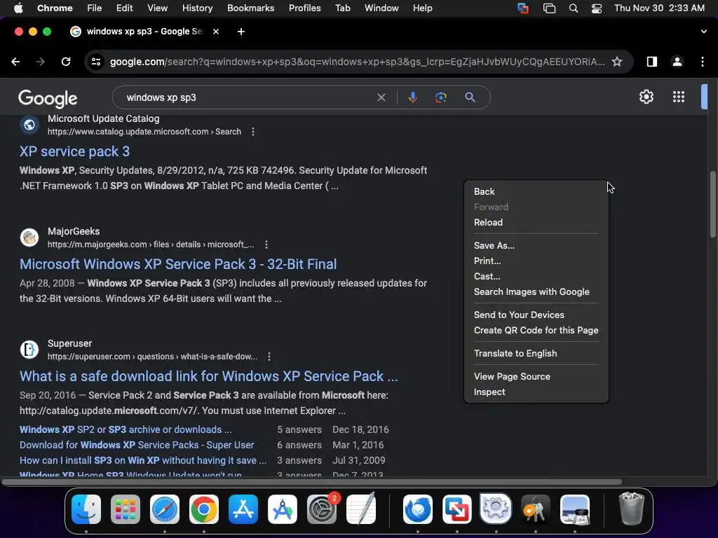Screen dimensions: 718x538
Task: Search by image with the Google Lens icon
Action: point(440,97)
